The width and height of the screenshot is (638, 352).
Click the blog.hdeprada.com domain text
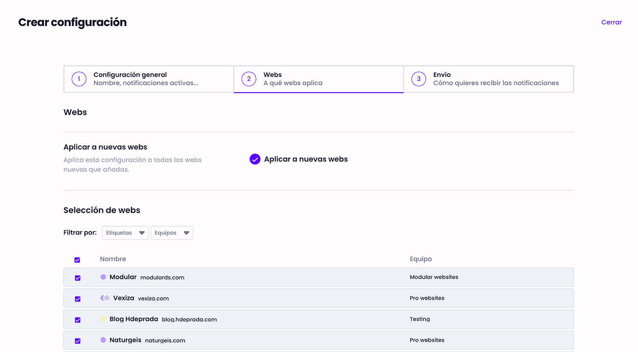pyautogui.click(x=189, y=319)
